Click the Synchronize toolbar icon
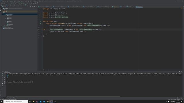184x103 pixels. tap(5, 3)
